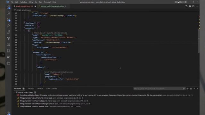205x115 pixels.
Task: Toggle the bottom panel layout icon
Action: [178, 2]
